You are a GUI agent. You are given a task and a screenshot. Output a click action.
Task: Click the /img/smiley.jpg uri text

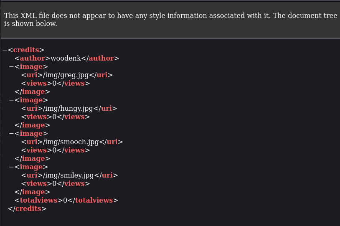pyautogui.click(x=69, y=175)
